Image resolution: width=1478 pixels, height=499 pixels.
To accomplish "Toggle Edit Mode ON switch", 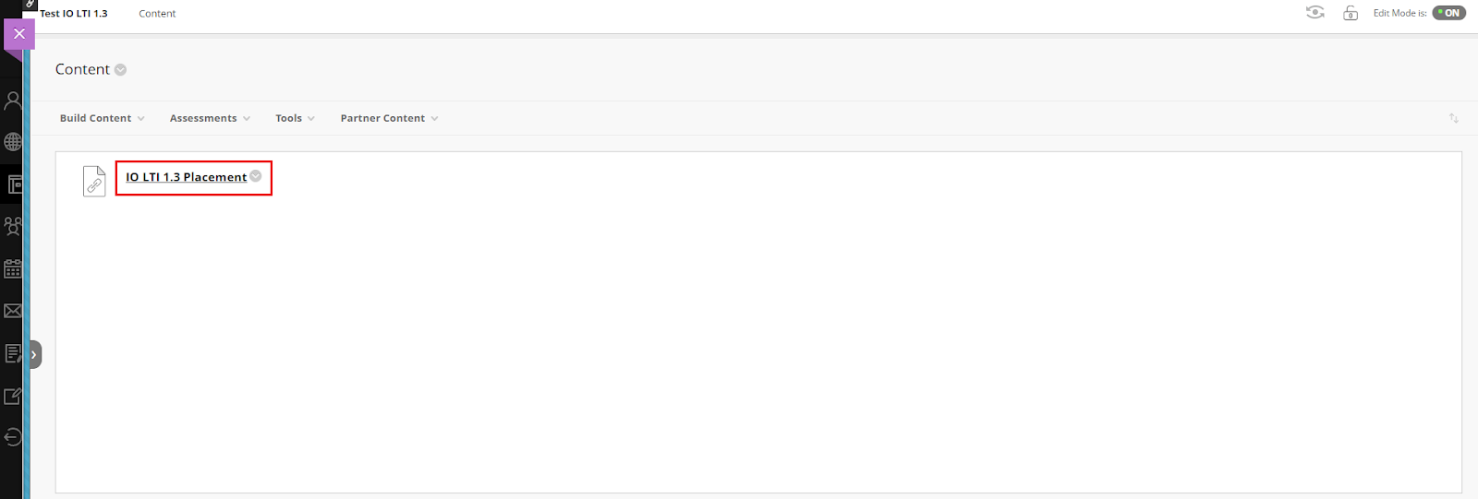I will click(x=1448, y=13).
